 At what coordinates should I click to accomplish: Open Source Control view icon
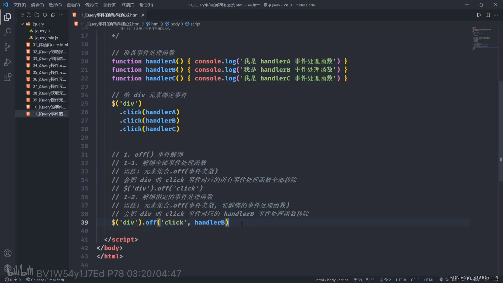8,47
